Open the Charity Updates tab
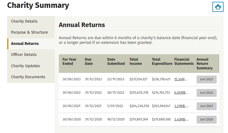This screenshot has height=133, width=228. 25,66
